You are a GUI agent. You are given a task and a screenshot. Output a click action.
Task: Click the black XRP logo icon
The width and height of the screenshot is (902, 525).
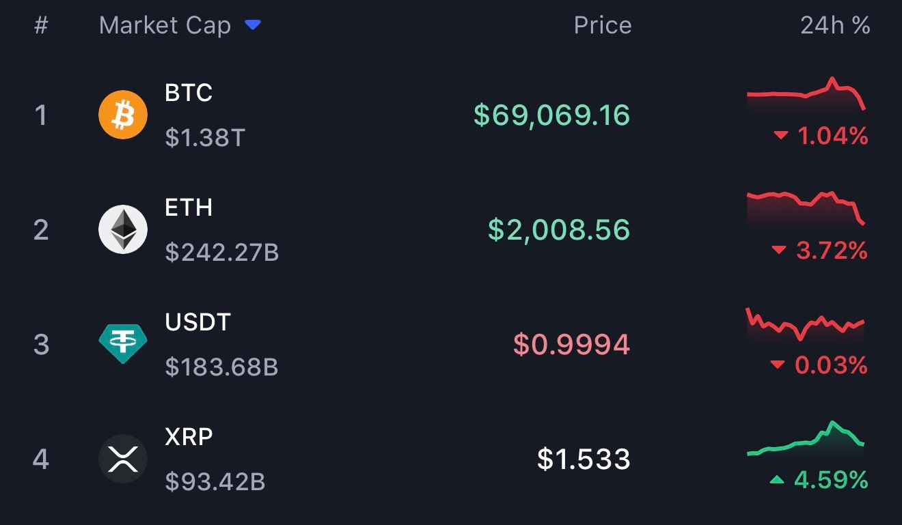click(x=123, y=458)
